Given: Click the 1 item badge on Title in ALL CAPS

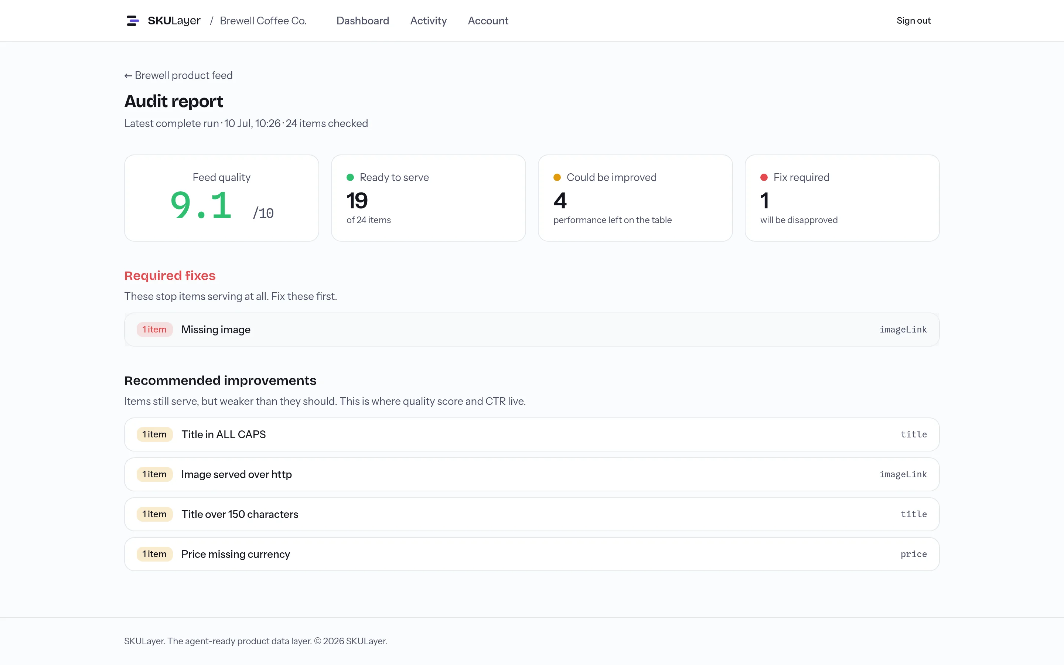Looking at the screenshot, I should tap(154, 434).
